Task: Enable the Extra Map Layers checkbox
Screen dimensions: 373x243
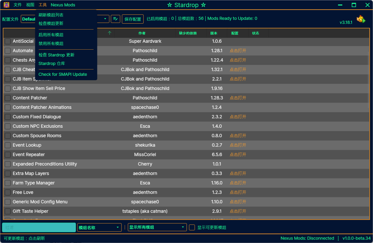Action: (8, 173)
